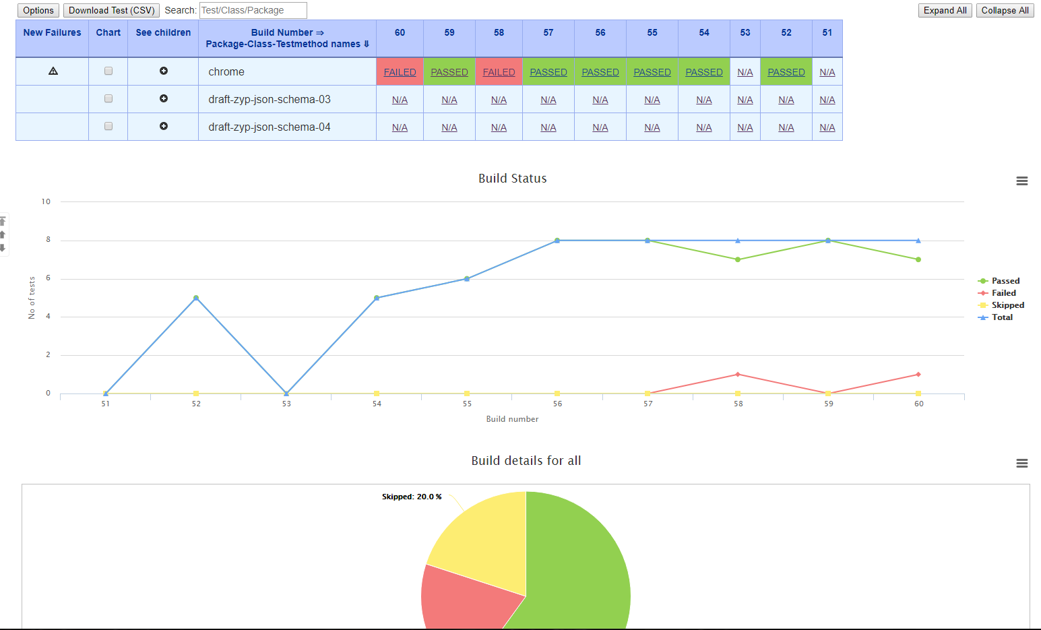This screenshot has height=630, width=1041.
Task: Toggle the Skipped series in legend
Action: (x=1001, y=305)
